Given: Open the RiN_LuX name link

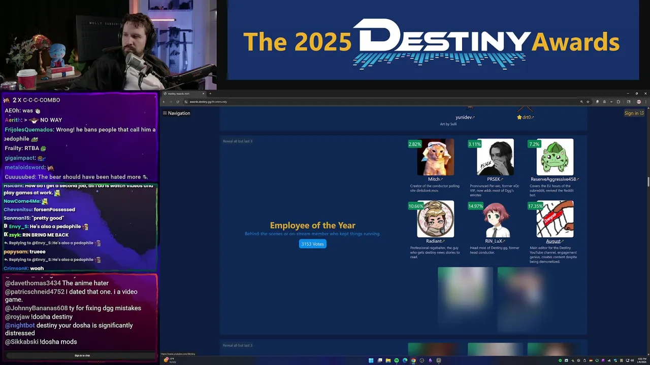Looking at the screenshot, I should (495, 241).
